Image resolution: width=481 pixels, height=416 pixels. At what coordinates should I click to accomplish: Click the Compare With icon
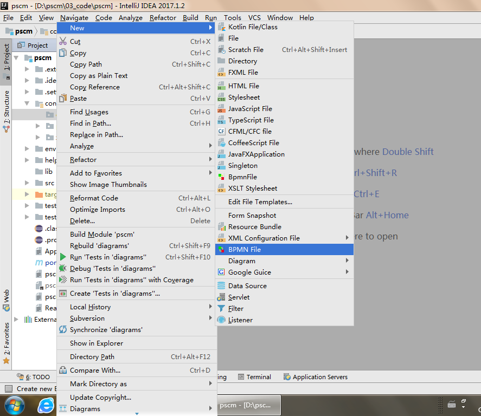coord(63,370)
